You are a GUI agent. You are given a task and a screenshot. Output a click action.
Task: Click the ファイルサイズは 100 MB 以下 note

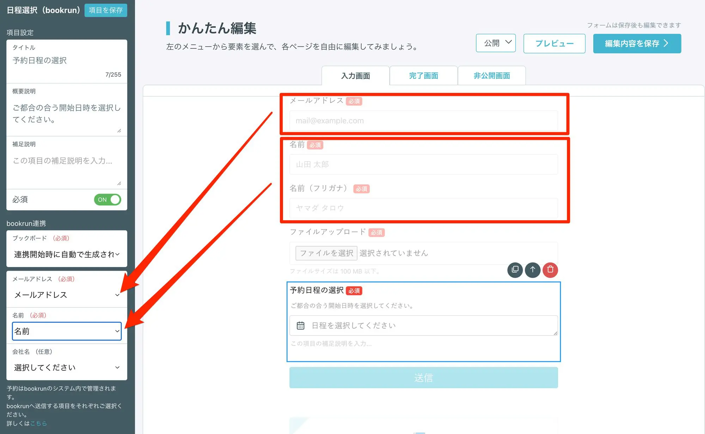335,271
